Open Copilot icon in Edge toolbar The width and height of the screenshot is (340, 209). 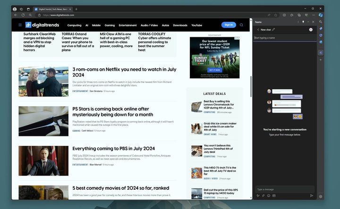click(321, 15)
